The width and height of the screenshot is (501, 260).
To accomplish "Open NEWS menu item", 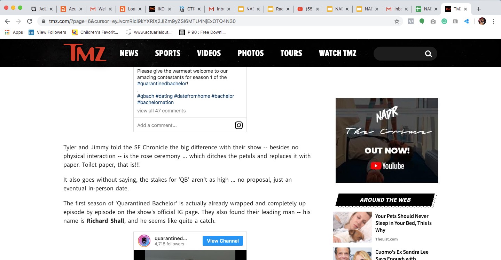I will click(x=129, y=53).
